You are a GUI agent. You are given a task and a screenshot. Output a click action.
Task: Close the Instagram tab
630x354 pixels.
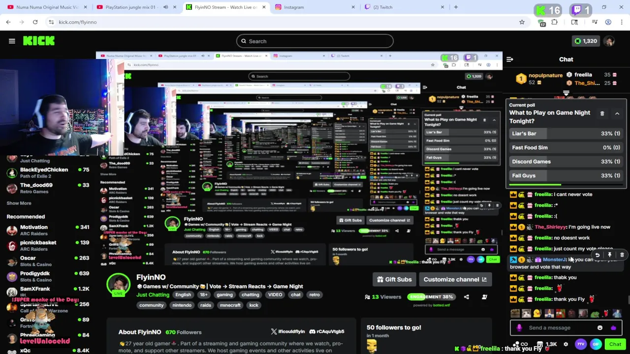pos(353,7)
